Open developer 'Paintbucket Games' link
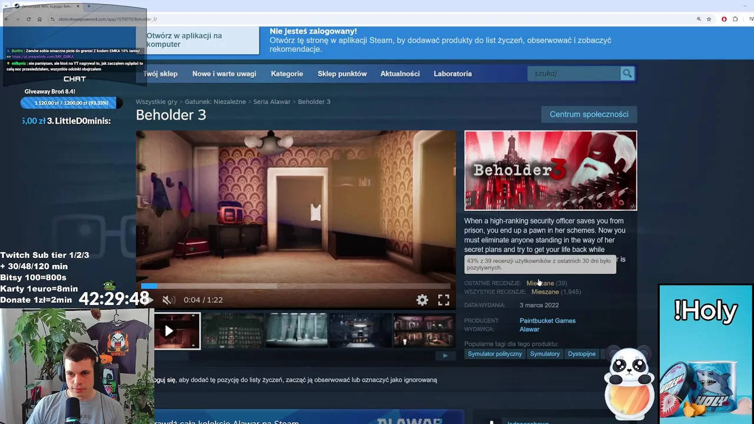This screenshot has height=424, width=754. [547, 321]
